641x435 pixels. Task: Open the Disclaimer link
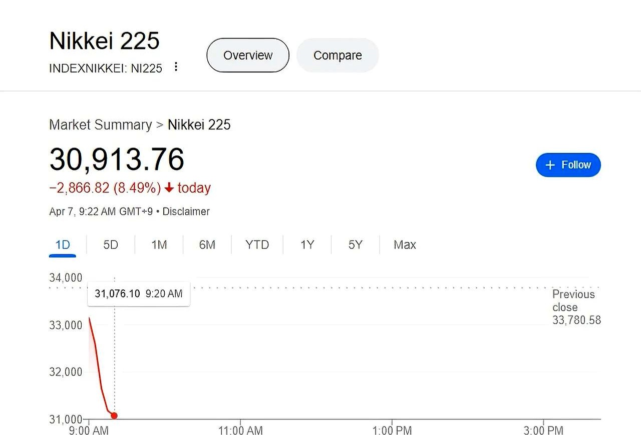(x=186, y=211)
